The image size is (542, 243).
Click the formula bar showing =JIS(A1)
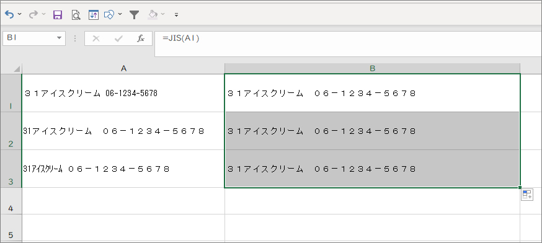[348, 43]
